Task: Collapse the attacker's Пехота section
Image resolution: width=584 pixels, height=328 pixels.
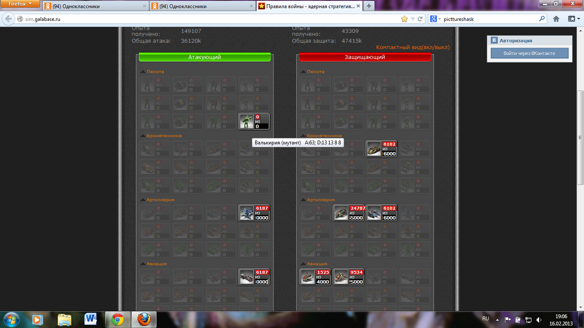Action: coord(143,72)
